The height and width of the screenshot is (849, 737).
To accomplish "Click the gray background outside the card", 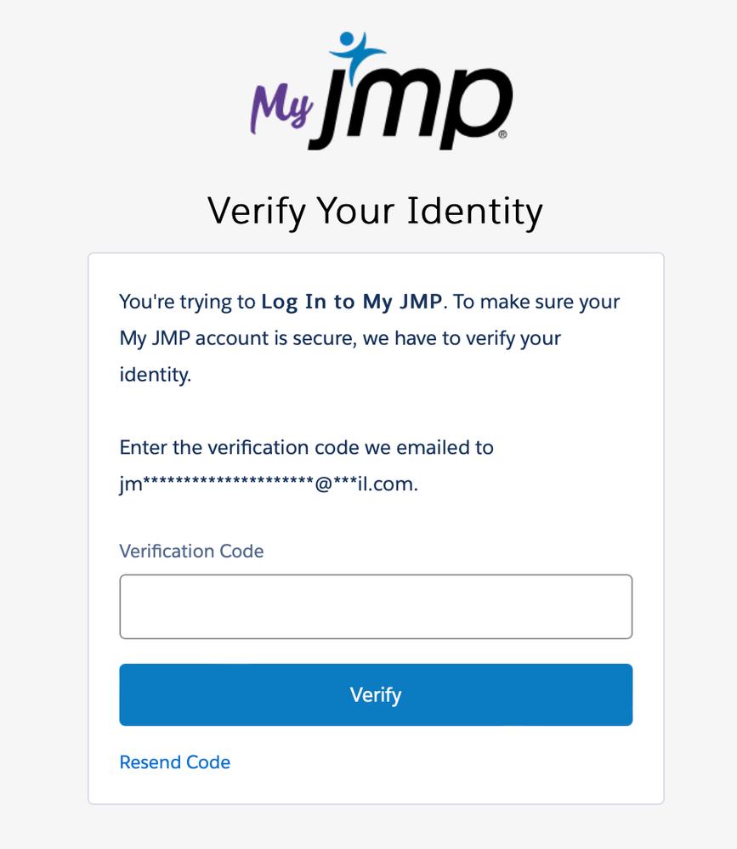I will pos(43,425).
